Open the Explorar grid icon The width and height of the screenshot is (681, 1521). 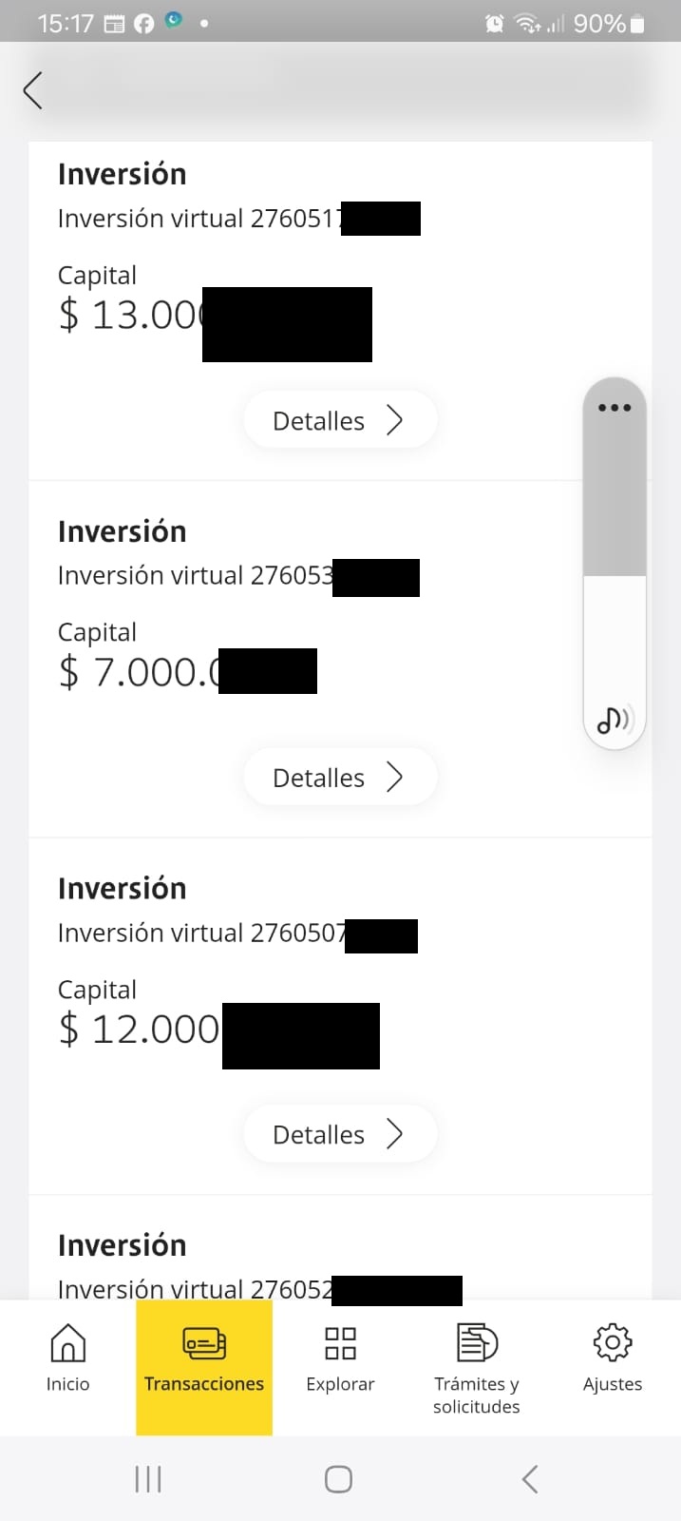point(340,1342)
